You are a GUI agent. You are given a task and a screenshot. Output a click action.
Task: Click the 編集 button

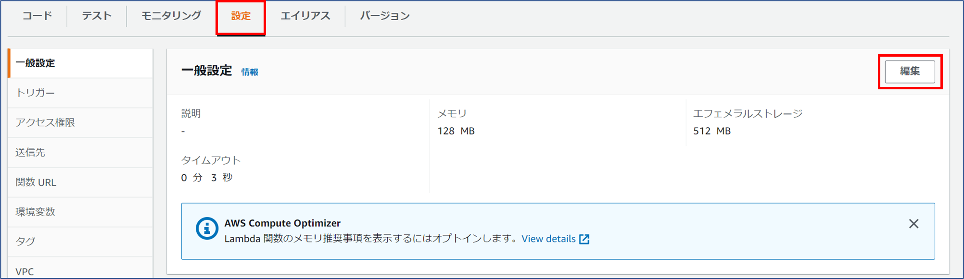pyautogui.click(x=910, y=72)
